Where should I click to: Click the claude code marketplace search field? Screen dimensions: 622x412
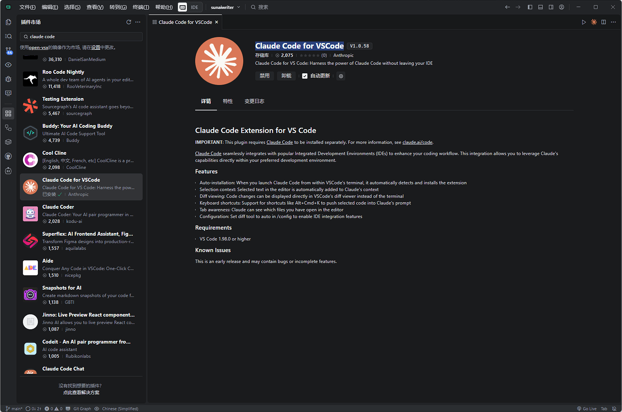tap(83, 37)
